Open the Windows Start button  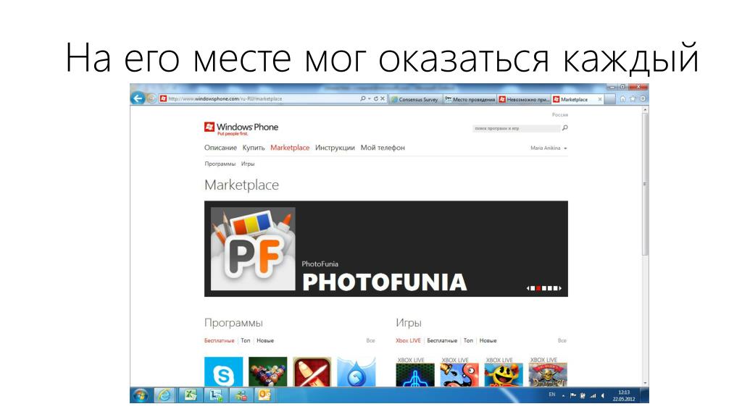pos(140,395)
